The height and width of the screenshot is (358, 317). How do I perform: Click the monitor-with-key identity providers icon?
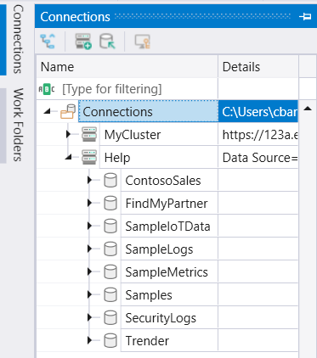click(x=142, y=42)
